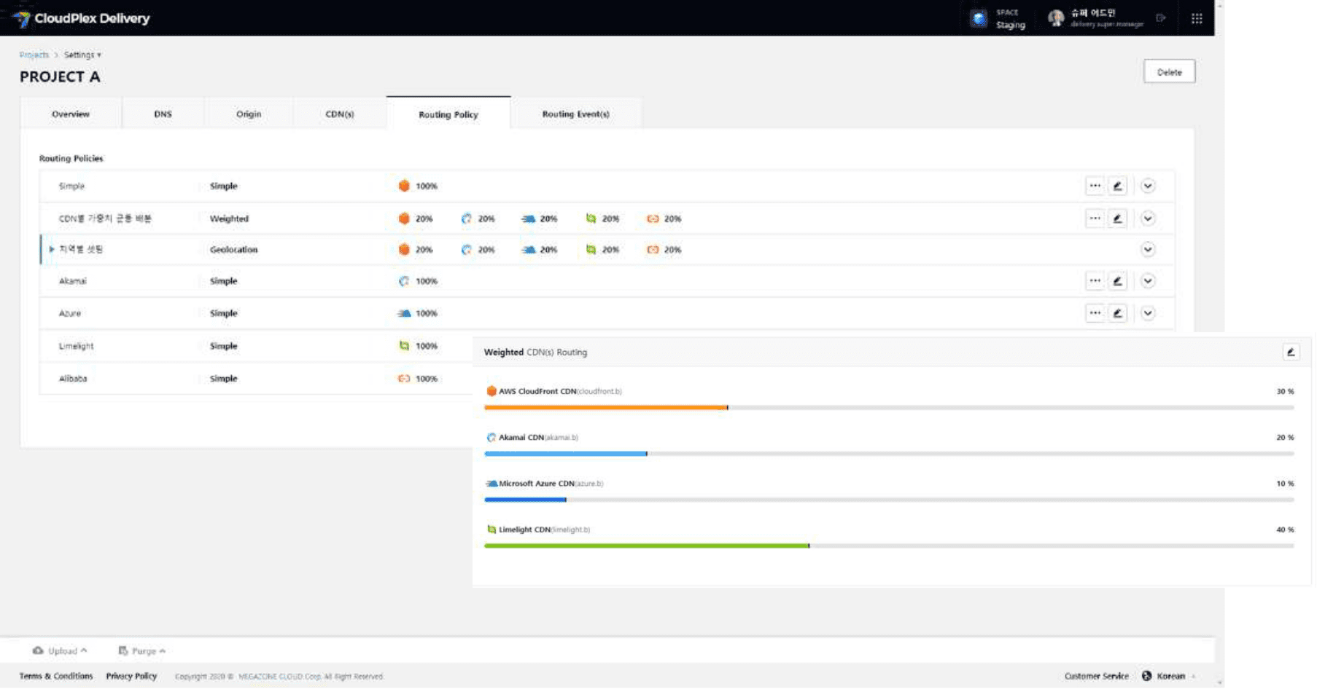1317x689 pixels.
Task: Expand the first Simple policy row
Action: pos(1147,186)
